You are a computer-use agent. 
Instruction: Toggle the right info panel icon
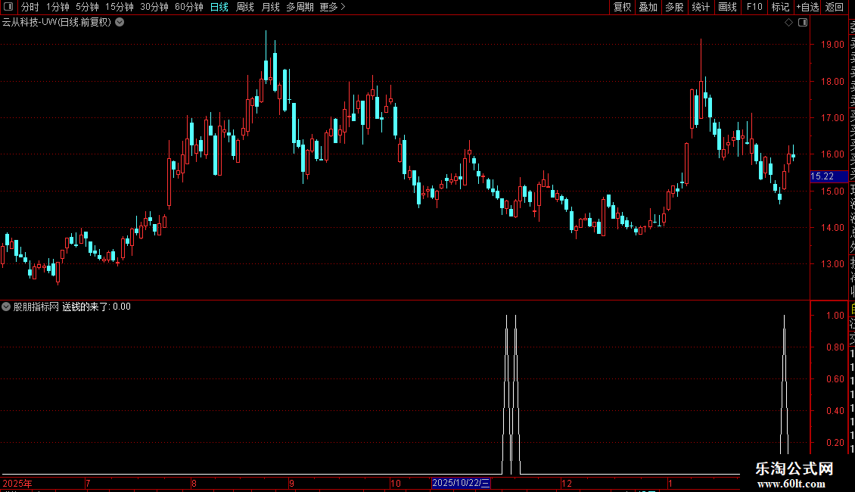(803, 23)
